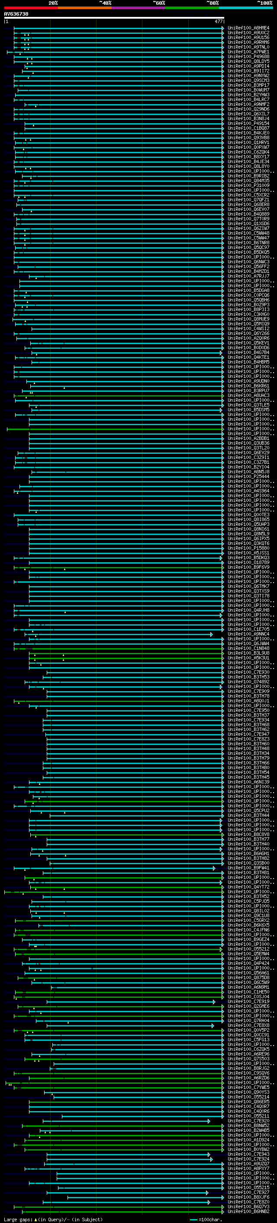Select the last hit UniRef100_B6HNB2

[x=248, y=1212]
